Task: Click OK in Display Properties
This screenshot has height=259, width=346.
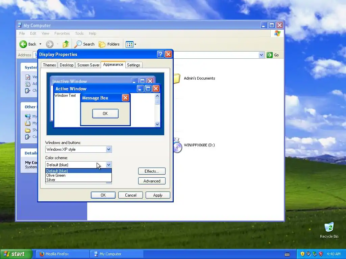Action: tap(103, 195)
